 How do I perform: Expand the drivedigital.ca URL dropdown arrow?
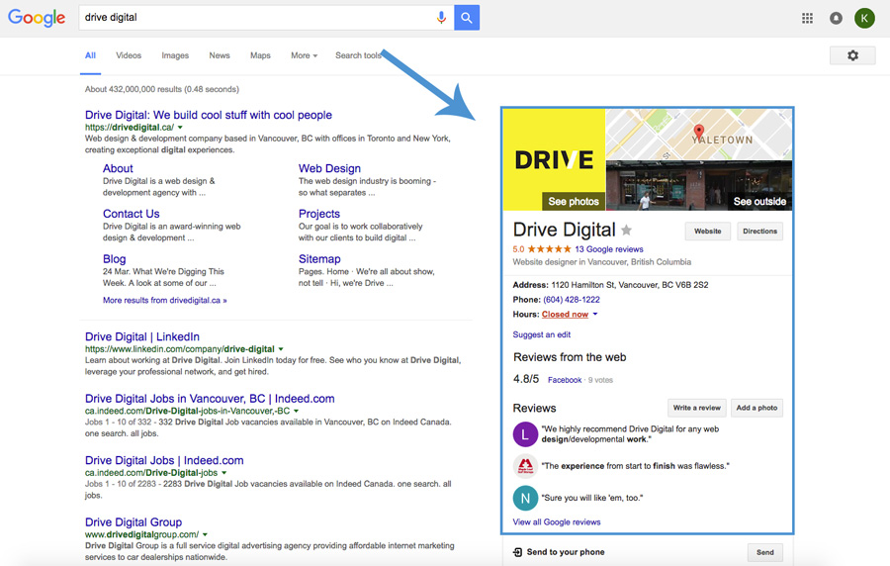pyautogui.click(x=180, y=128)
